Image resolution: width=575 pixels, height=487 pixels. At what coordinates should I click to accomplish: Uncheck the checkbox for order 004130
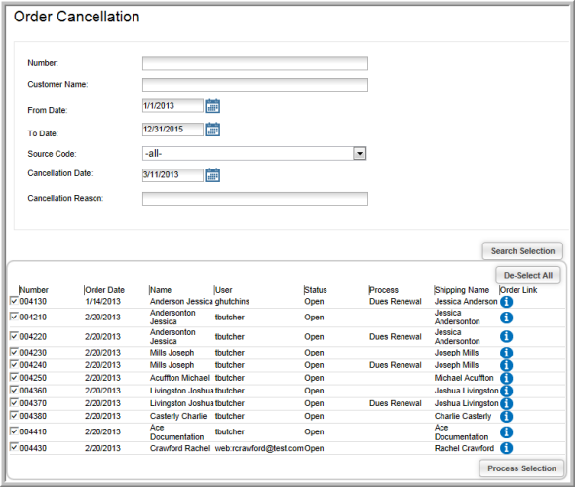pos(14,301)
